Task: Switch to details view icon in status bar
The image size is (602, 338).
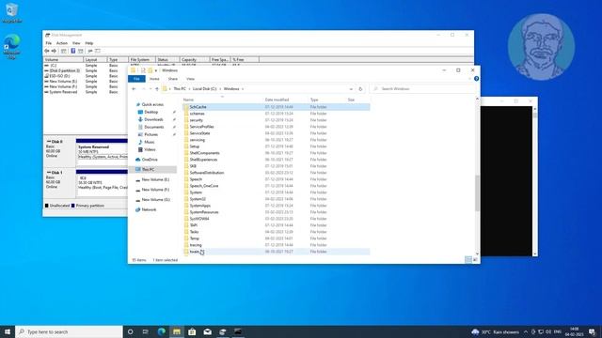Action: pyautogui.click(x=468, y=260)
